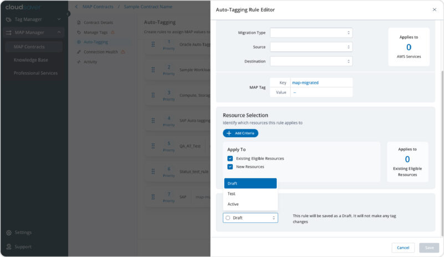Click the Activity icon in contract menu
The width and height of the screenshot is (444, 257).
tap(79, 62)
